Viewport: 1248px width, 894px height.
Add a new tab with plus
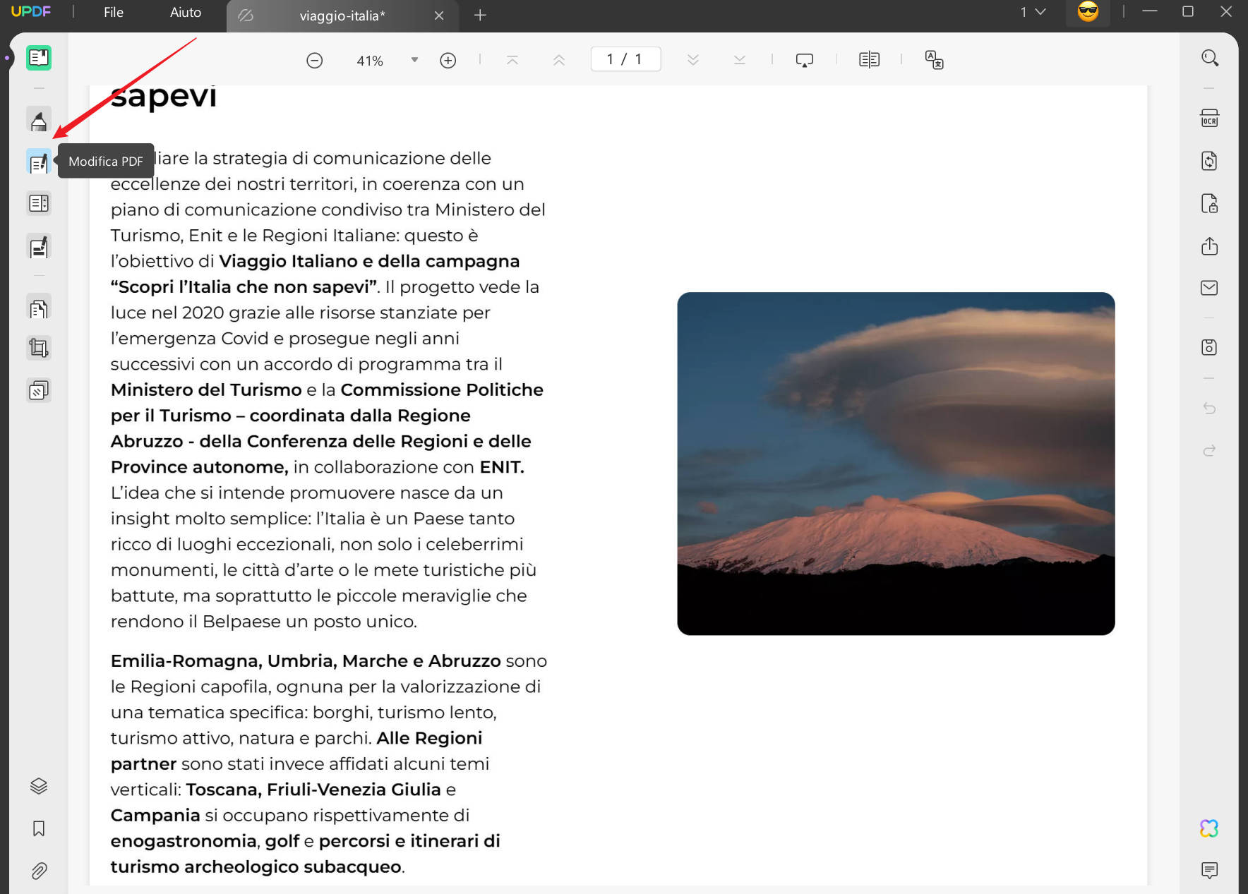(480, 16)
